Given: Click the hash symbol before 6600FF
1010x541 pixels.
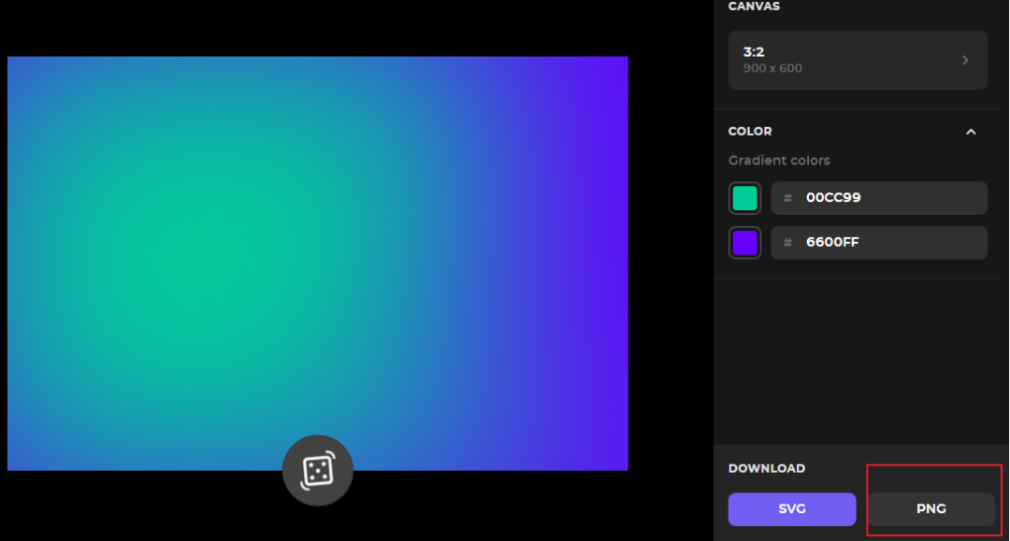Looking at the screenshot, I should tap(787, 243).
